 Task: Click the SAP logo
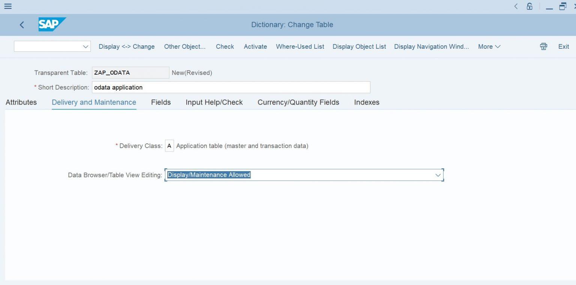point(51,24)
